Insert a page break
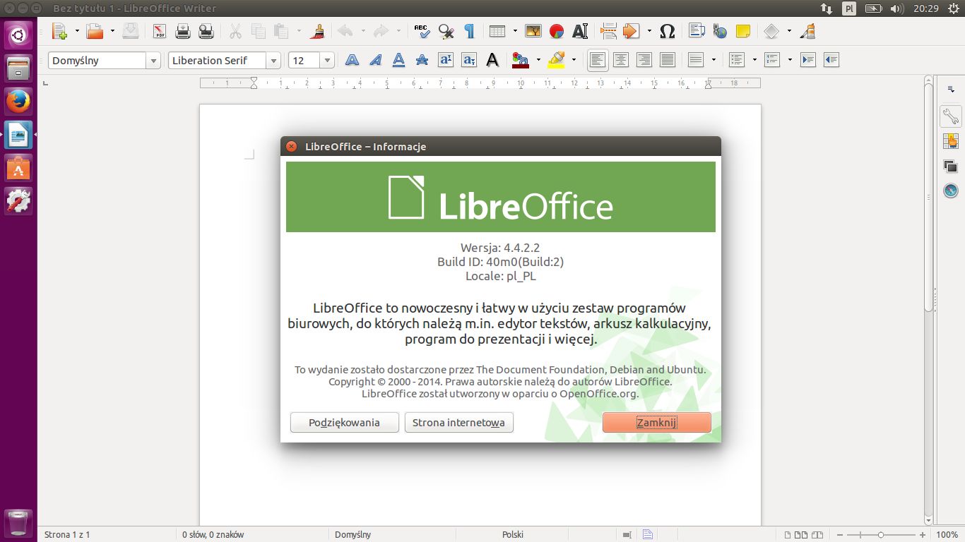 [608, 31]
